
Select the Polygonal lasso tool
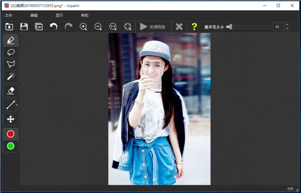coord(11,64)
